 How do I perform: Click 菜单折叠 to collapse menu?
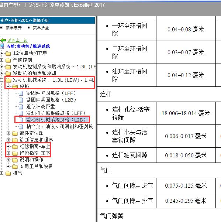pyautogui.click(x=41, y=28)
